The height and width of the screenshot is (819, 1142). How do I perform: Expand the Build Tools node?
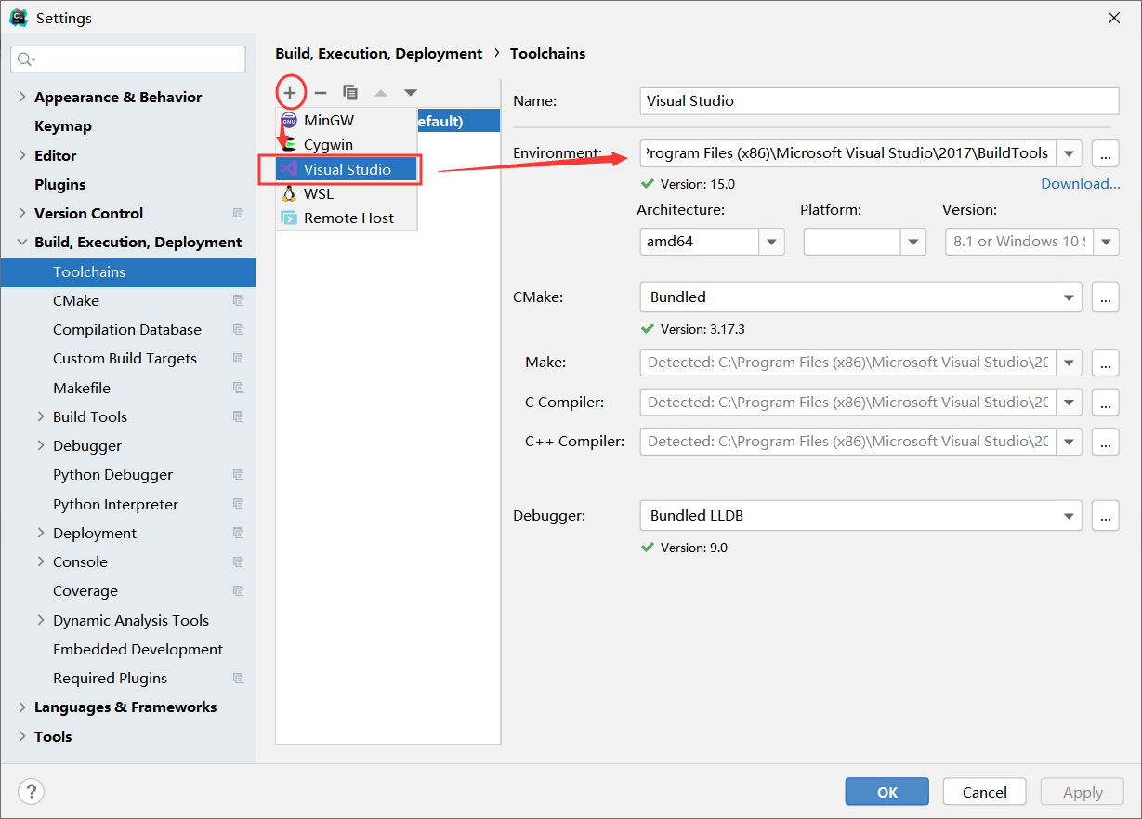[41, 416]
